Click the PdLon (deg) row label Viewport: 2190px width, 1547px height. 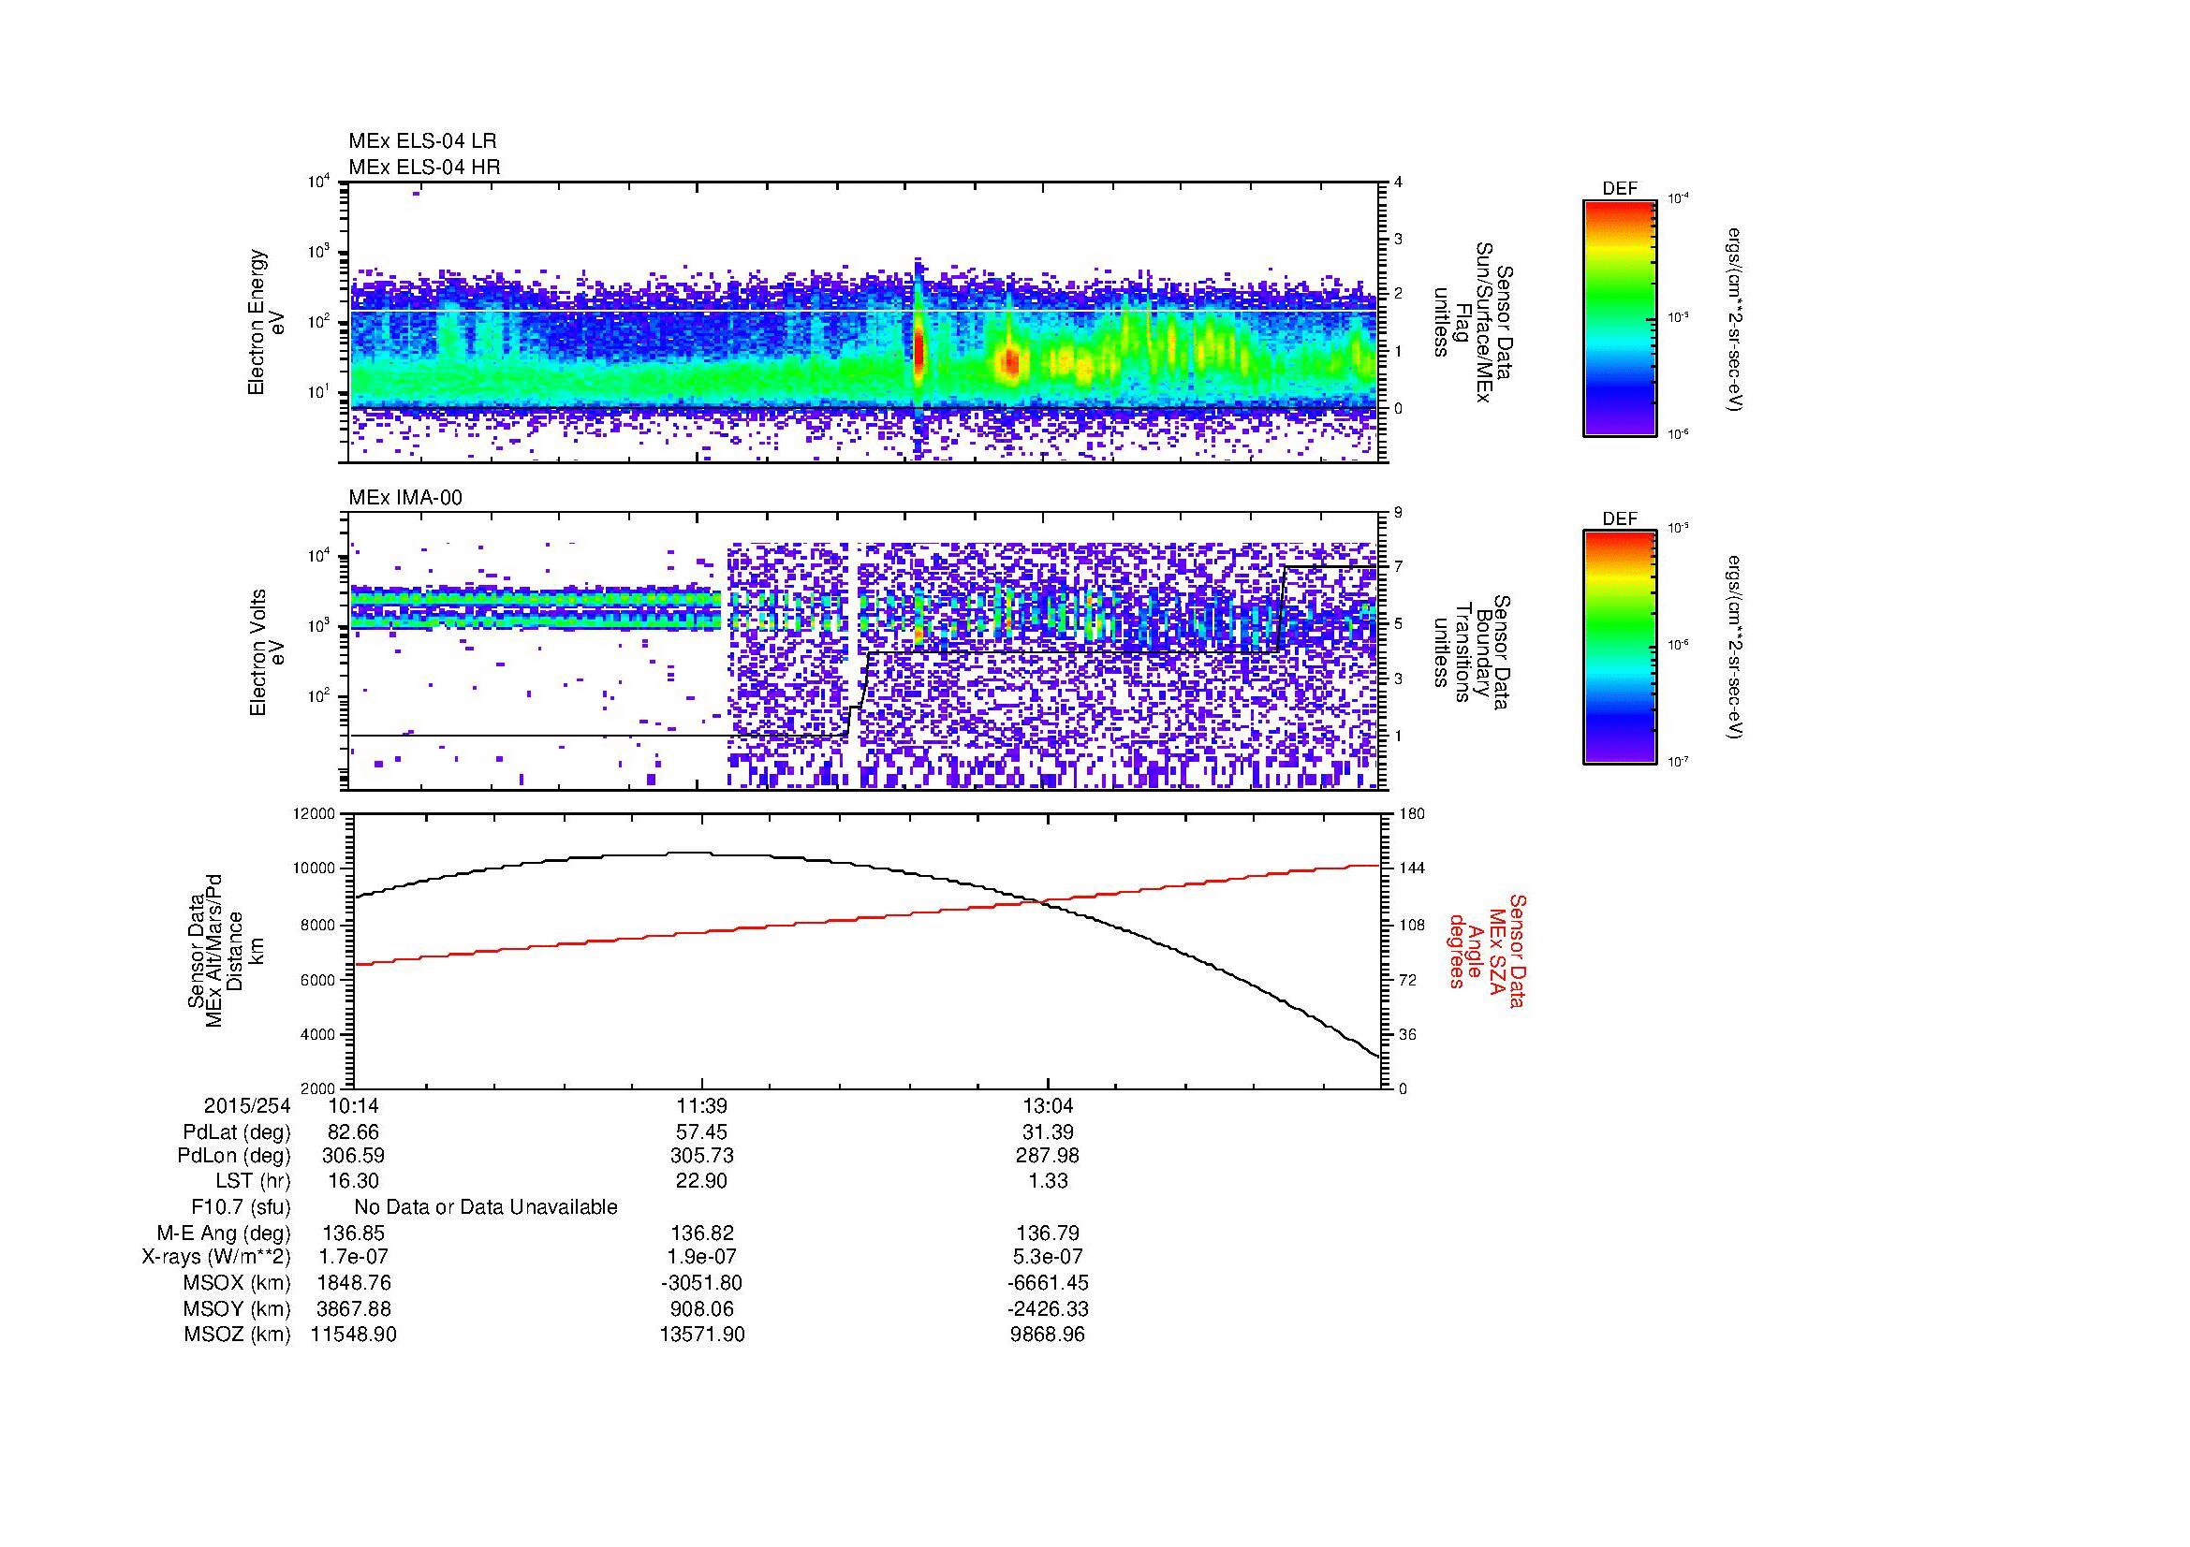[x=234, y=1156]
